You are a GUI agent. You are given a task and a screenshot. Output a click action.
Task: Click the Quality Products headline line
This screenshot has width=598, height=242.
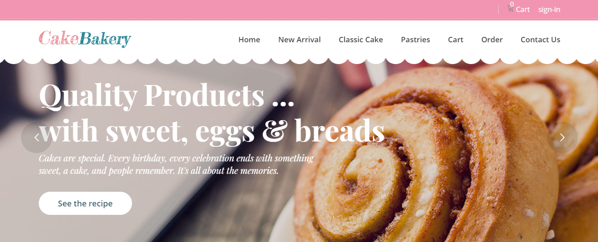point(167,96)
